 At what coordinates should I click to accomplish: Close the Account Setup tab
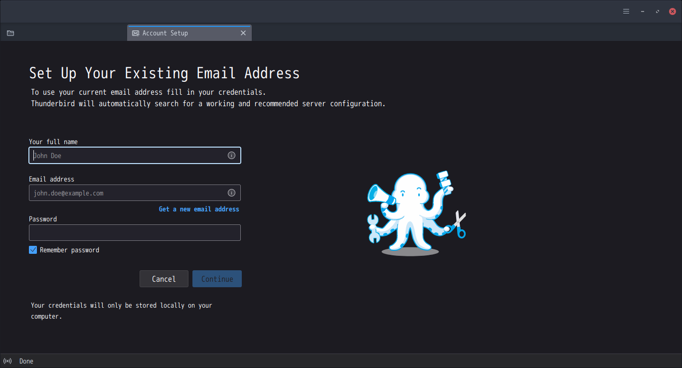tap(243, 33)
